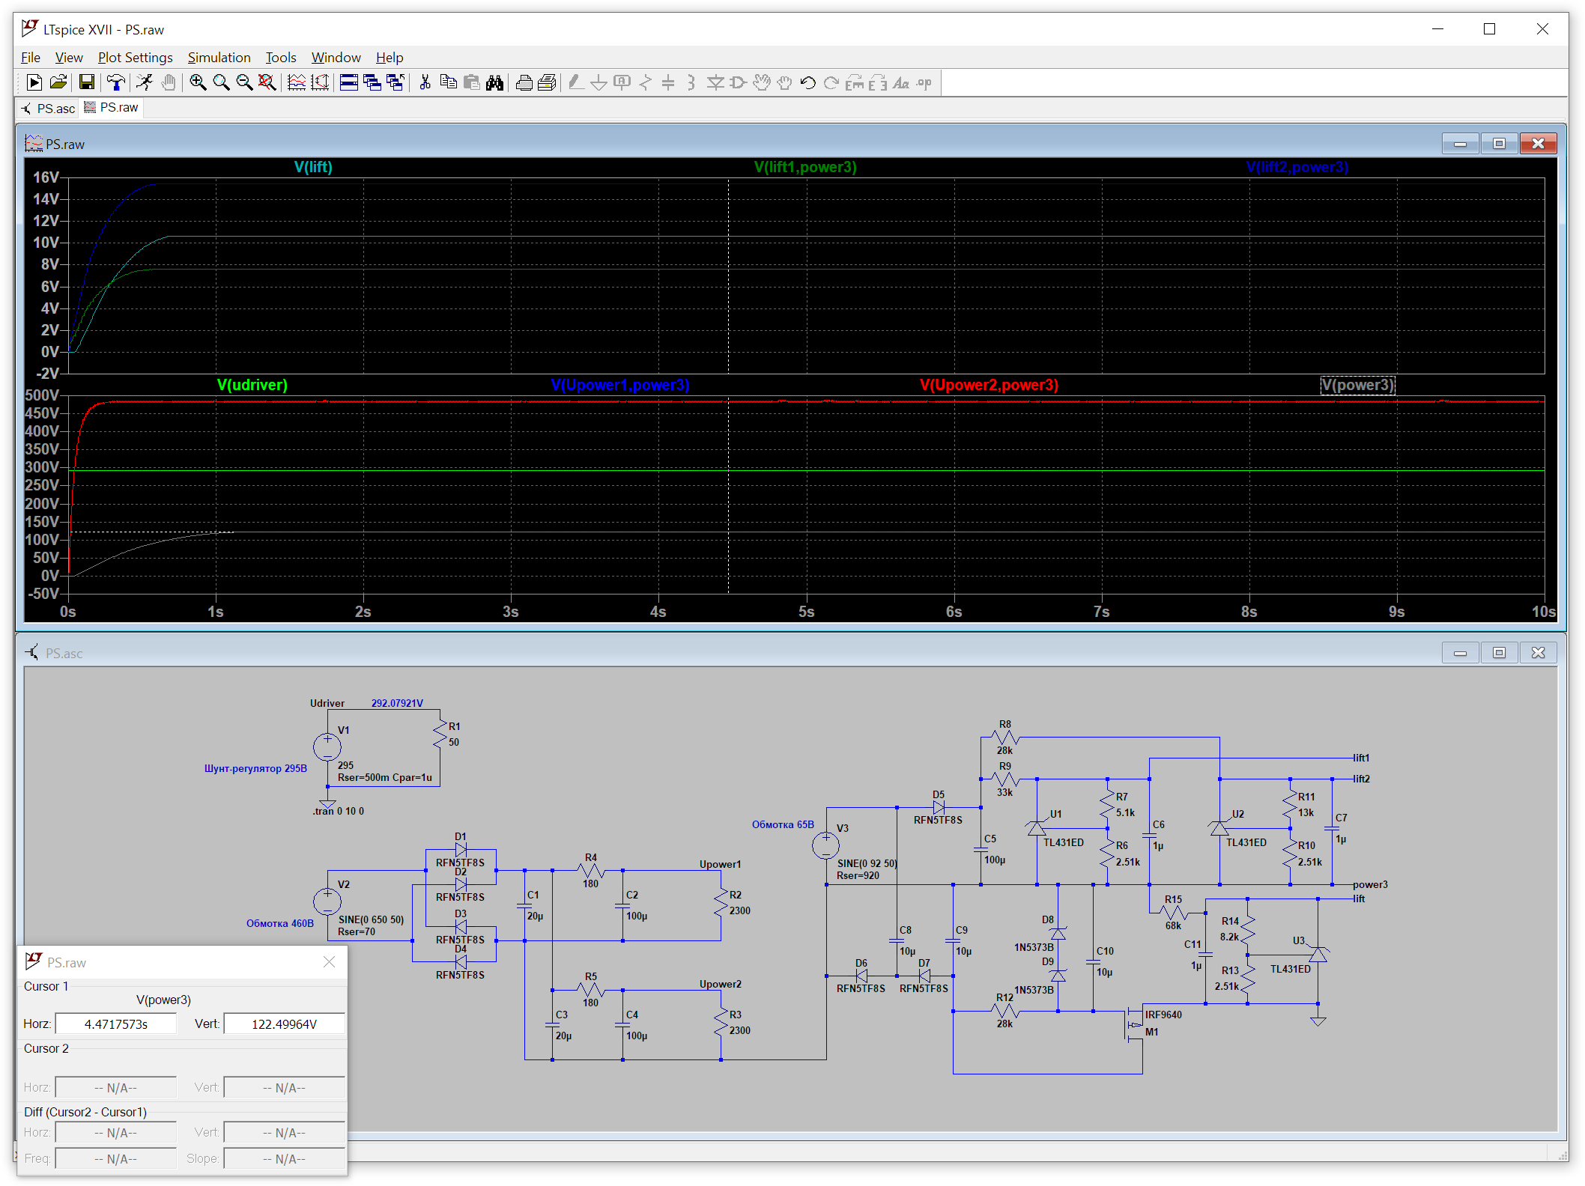Screen dimensions: 1585x1186
Task: Click the Print icon
Action: click(524, 83)
